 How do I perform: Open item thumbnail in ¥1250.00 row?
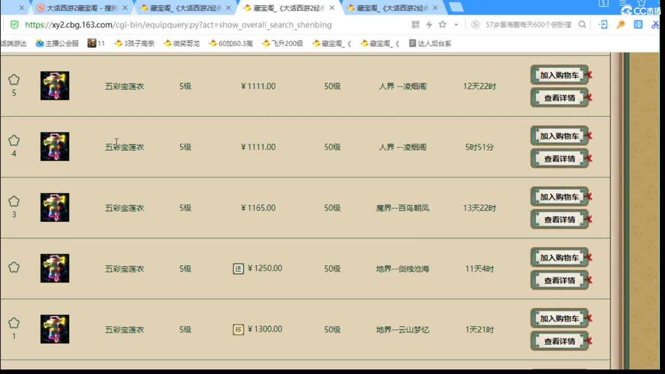[x=55, y=268]
